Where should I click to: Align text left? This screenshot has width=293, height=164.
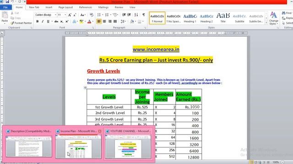(x=99, y=21)
